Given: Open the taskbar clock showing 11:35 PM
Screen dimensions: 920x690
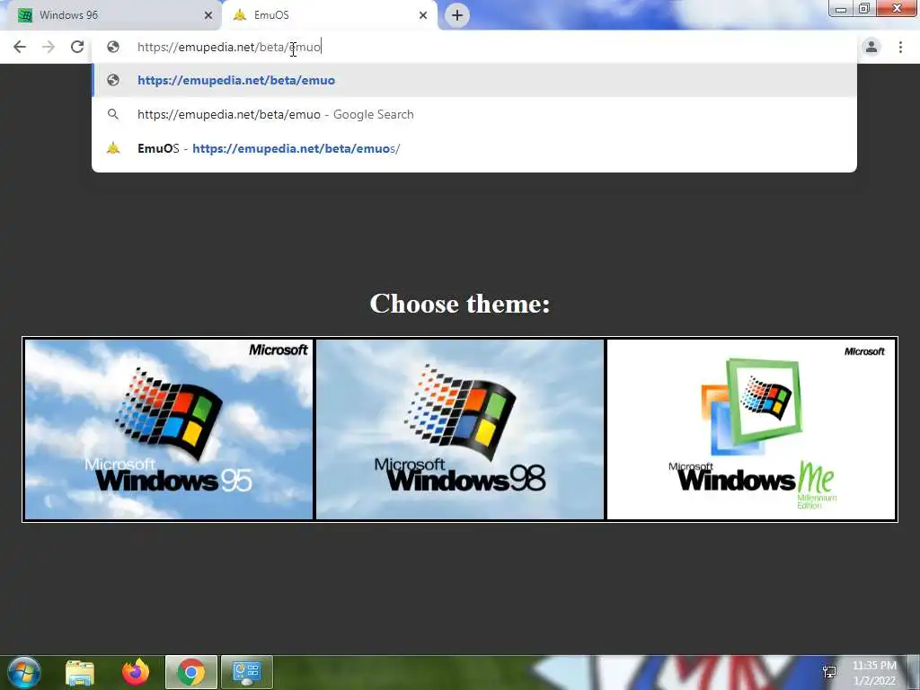Looking at the screenshot, I should coord(874,673).
